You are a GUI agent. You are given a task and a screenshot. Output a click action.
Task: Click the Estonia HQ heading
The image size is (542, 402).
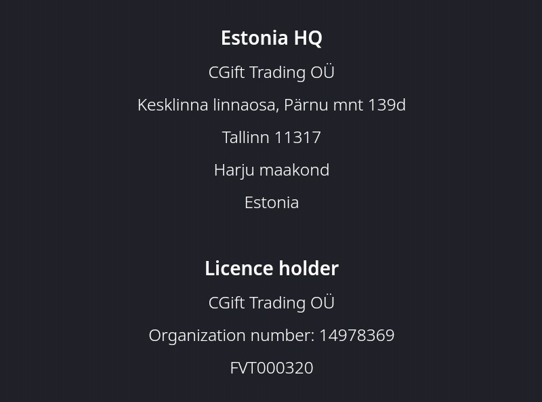(x=271, y=38)
